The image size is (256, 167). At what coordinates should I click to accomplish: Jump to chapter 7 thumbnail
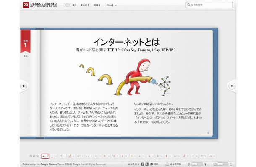click(x=98, y=156)
